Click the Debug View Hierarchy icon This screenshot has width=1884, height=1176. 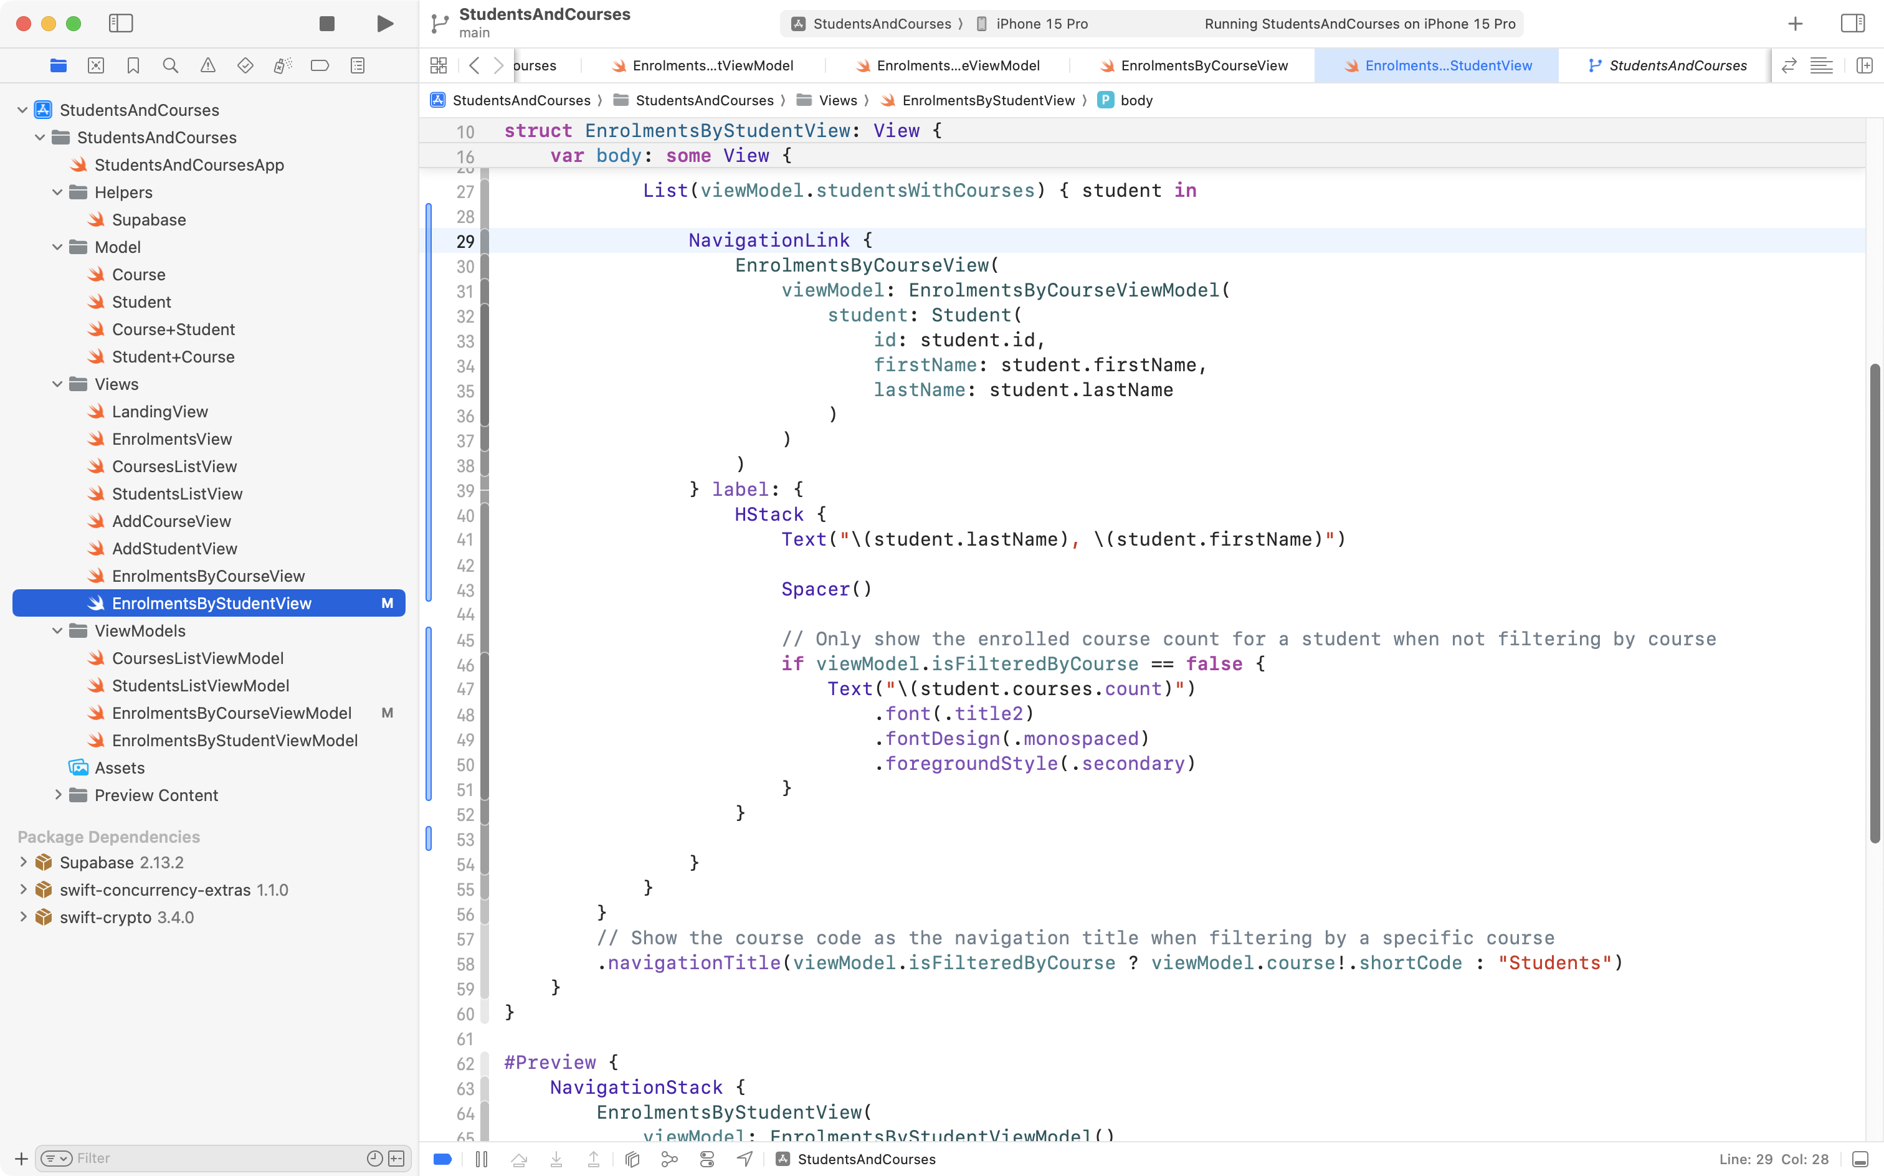coord(632,1159)
